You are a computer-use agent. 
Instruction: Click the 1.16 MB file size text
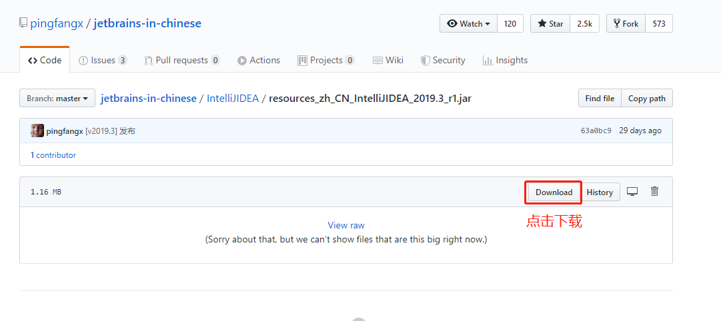pos(45,192)
